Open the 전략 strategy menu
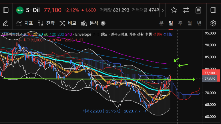The width and height of the screenshot is (221, 124). point(46,23)
